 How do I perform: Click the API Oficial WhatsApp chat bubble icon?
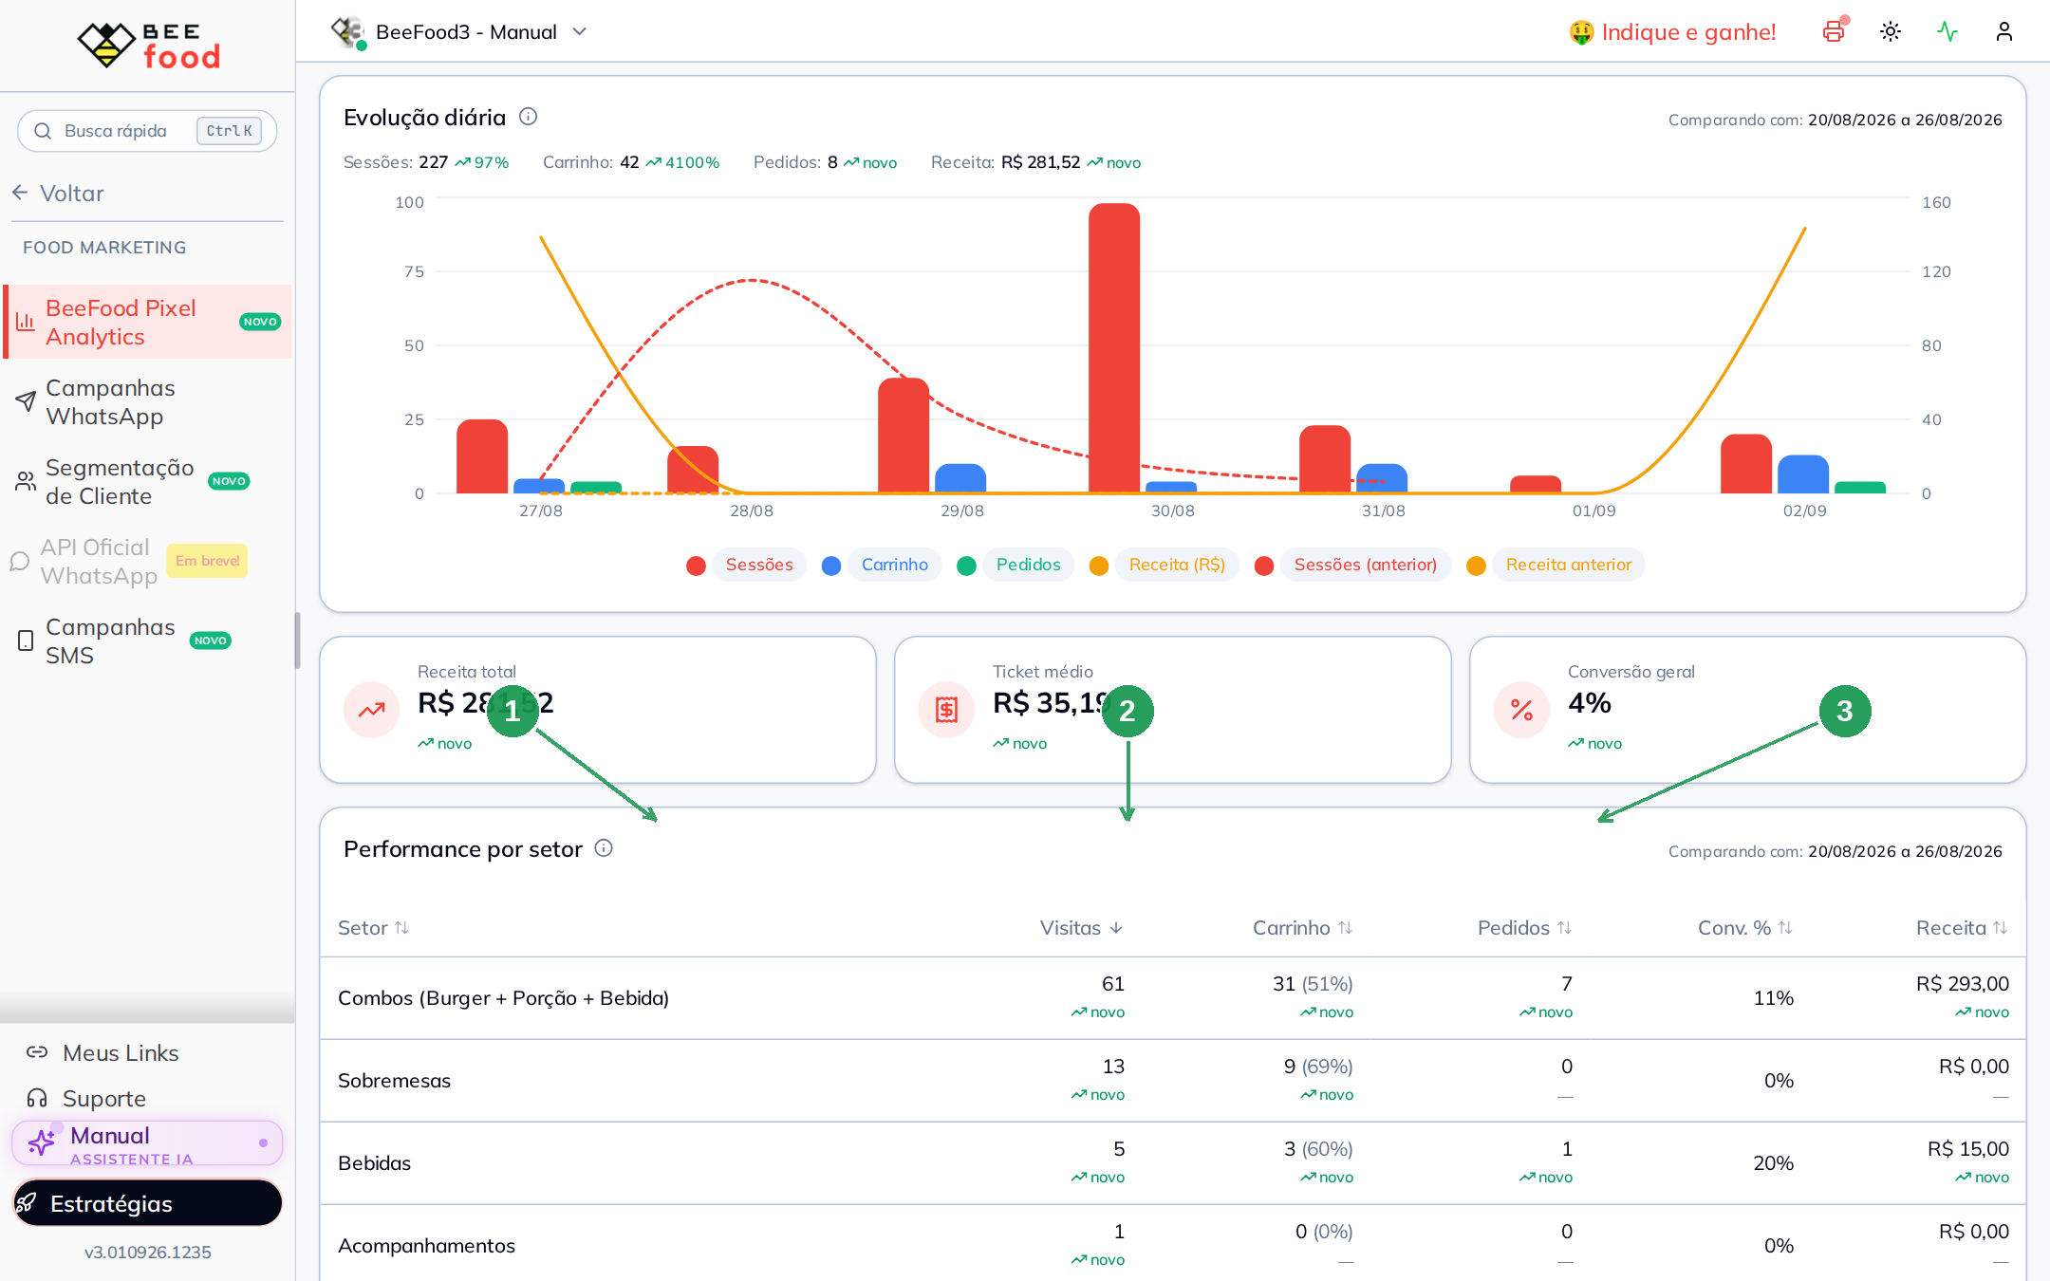(x=20, y=562)
